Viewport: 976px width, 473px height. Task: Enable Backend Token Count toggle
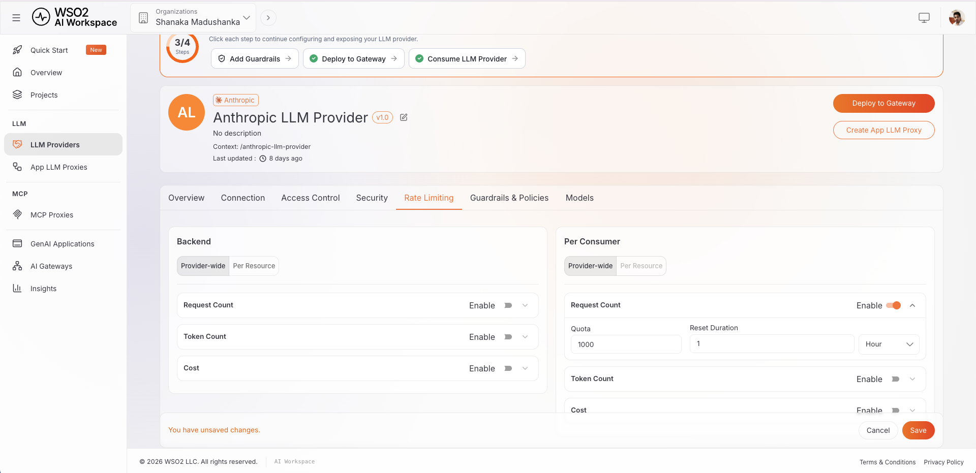pyautogui.click(x=508, y=337)
